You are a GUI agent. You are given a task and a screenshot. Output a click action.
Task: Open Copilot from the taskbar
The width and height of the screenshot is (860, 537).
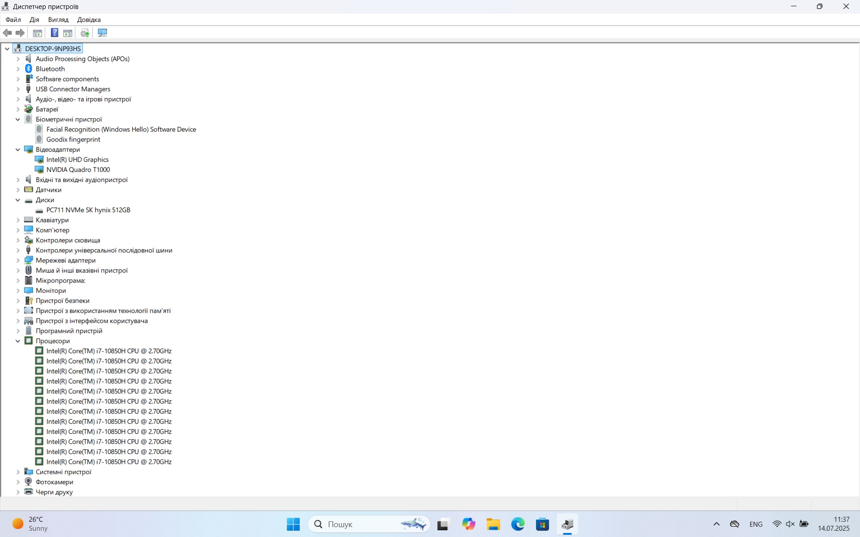click(468, 524)
